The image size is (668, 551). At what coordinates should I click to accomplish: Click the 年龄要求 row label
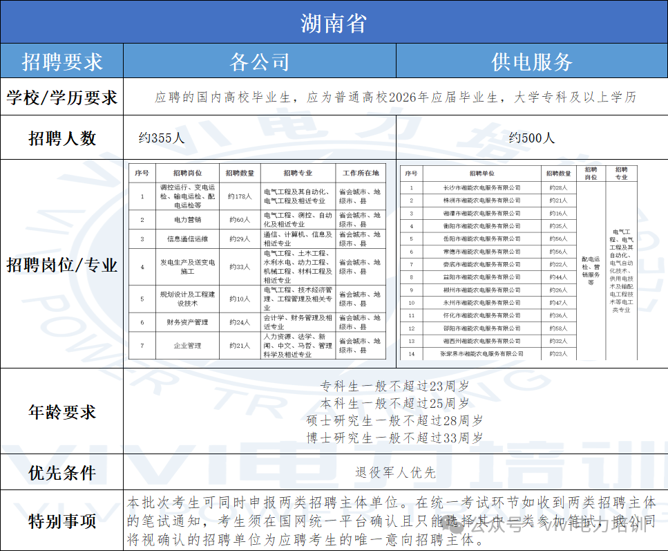[62, 412]
